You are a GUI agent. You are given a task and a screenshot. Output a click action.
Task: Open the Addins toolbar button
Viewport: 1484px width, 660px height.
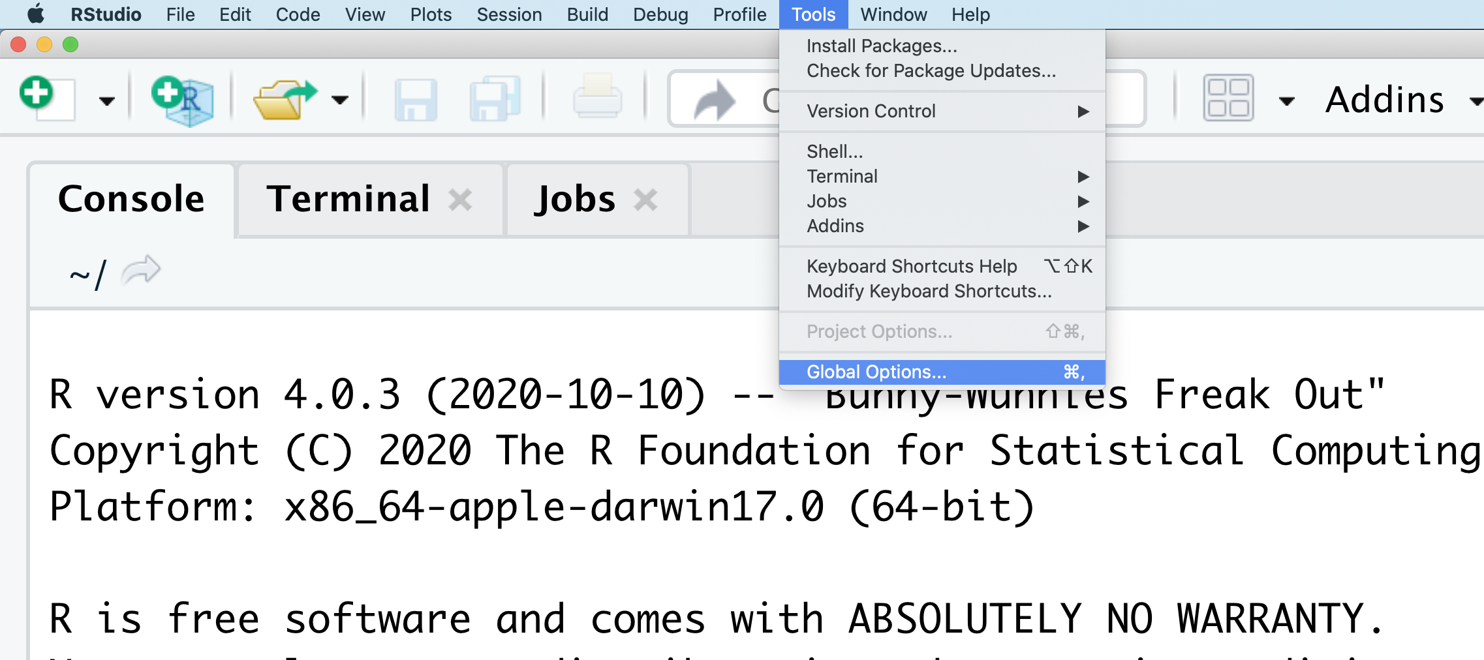pos(1385,100)
